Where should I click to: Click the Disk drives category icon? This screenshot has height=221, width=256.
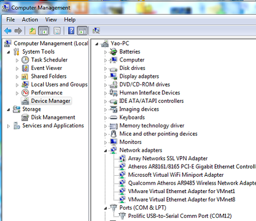tap(113, 69)
